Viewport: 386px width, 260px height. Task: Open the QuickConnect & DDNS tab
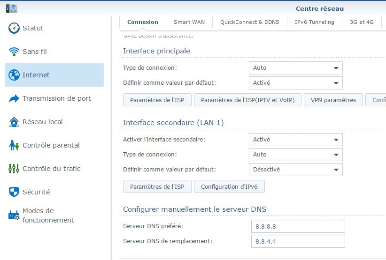pyautogui.click(x=249, y=22)
